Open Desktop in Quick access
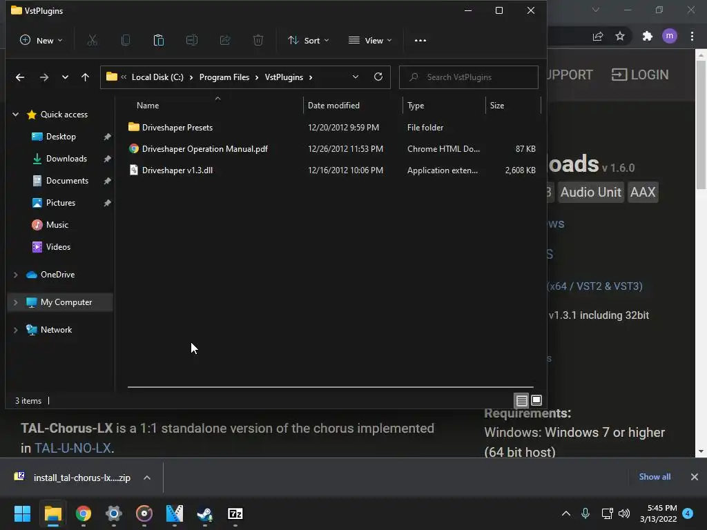The height and width of the screenshot is (530, 707). [61, 137]
